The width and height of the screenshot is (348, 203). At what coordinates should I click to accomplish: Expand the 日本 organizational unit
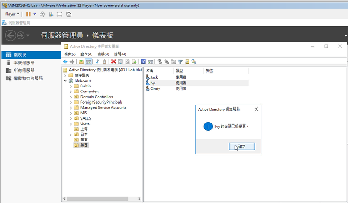[x=71, y=135]
